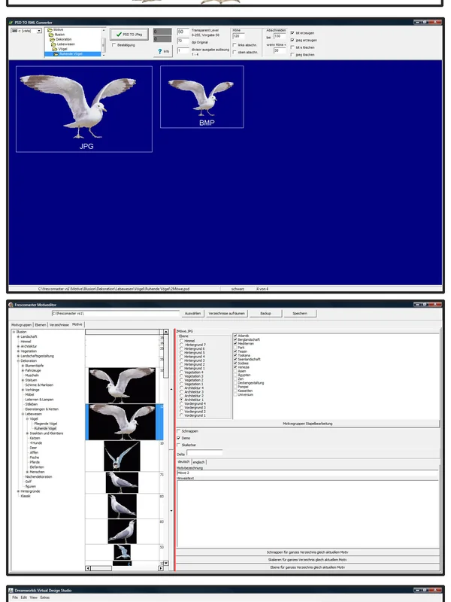This screenshot has width=451, height=602.
Task: Switch to the Motivgruppen tab
Action: click(x=22, y=325)
